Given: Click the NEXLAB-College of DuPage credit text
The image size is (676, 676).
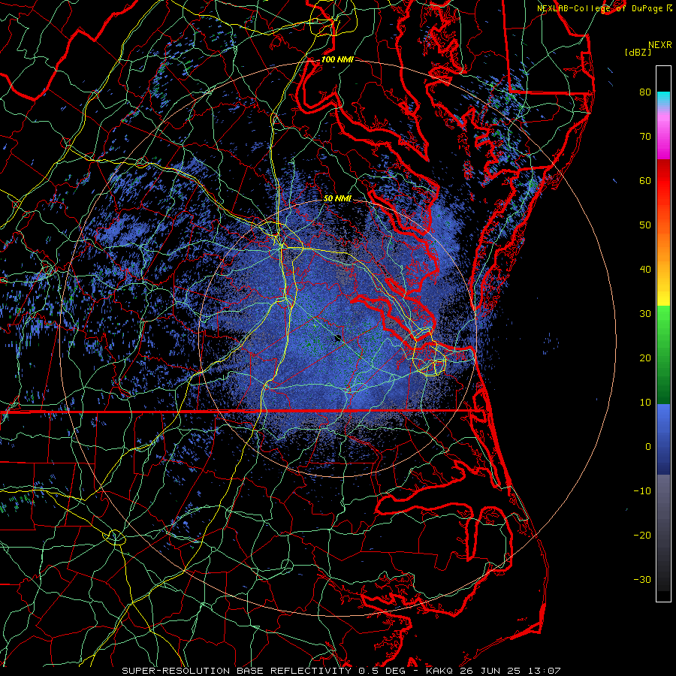Looking at the screenshot, I should (601, 8).
